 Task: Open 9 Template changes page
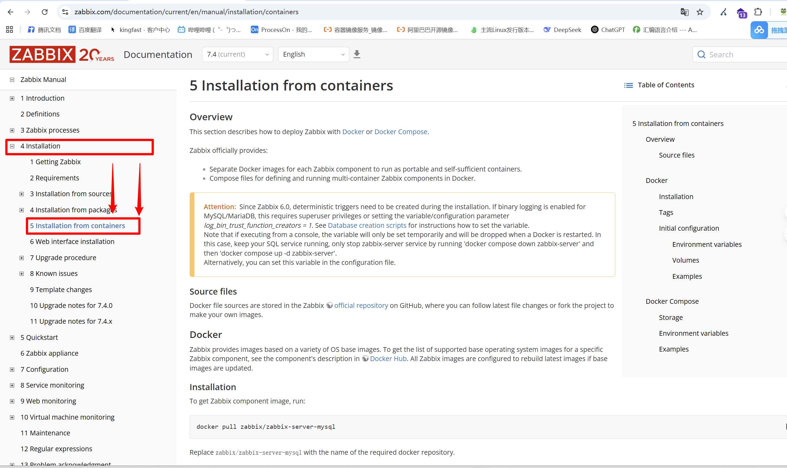coord(61,290)
